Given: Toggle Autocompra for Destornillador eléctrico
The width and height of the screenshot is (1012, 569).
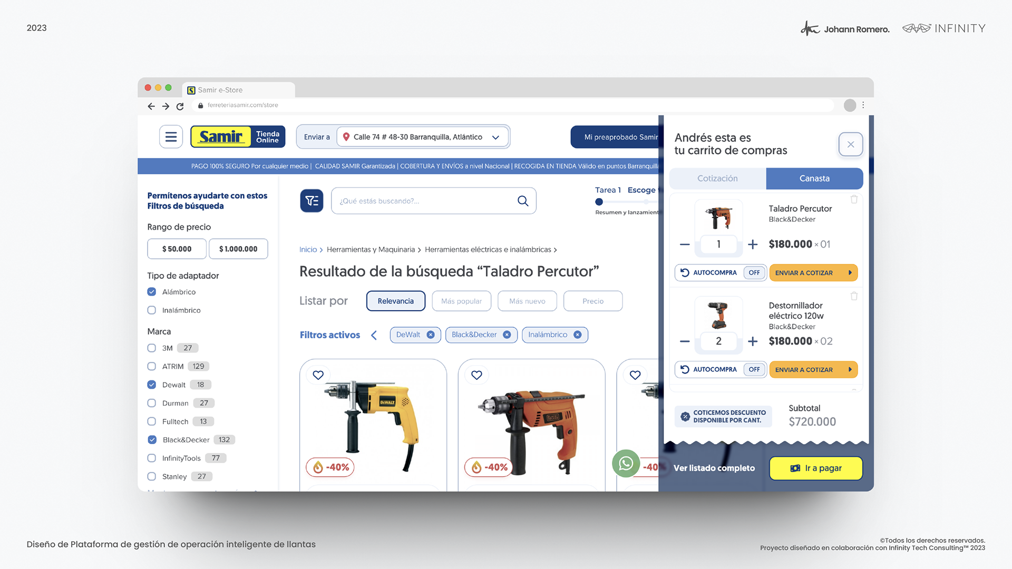Looking at the screenshot, I should 754,370.
